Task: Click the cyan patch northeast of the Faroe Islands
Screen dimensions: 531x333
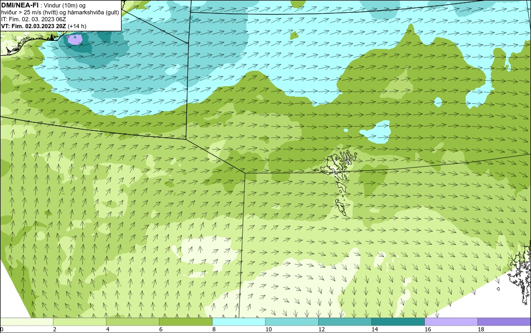Action: point(376,132)
